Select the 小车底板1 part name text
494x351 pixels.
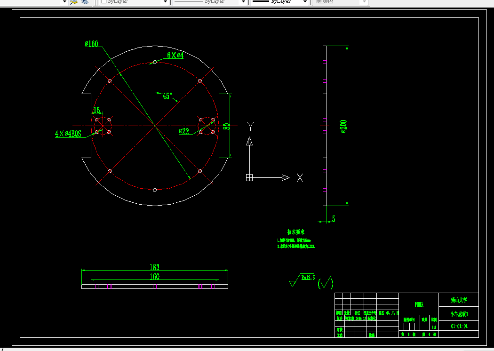(x=459, y=314)
